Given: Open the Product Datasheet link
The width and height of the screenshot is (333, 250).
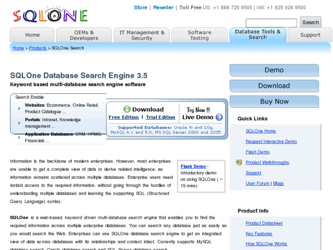Looking at the screenshot, I should [264, 223].
